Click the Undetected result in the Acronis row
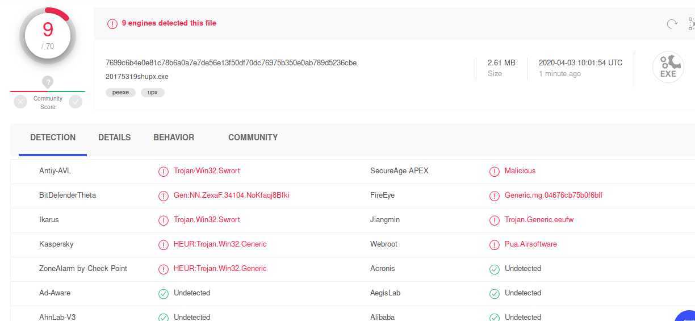 pos(523,268)
